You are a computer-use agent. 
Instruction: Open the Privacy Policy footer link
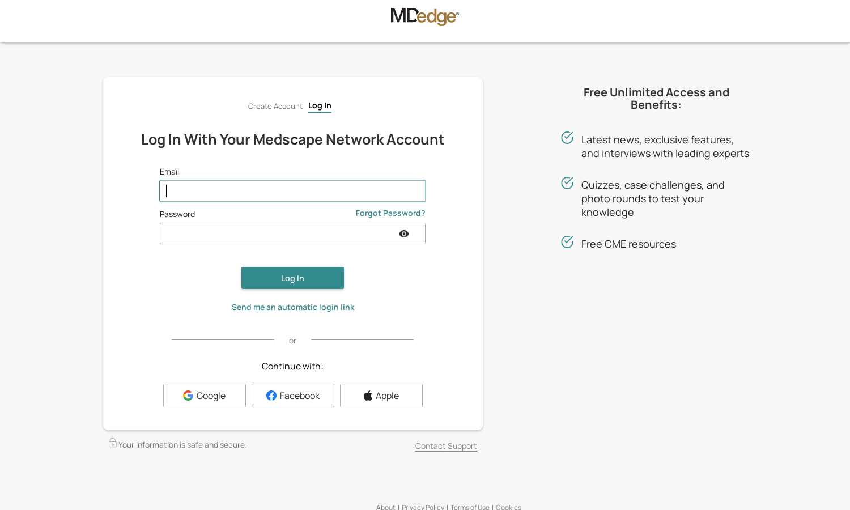pos(423,507)
